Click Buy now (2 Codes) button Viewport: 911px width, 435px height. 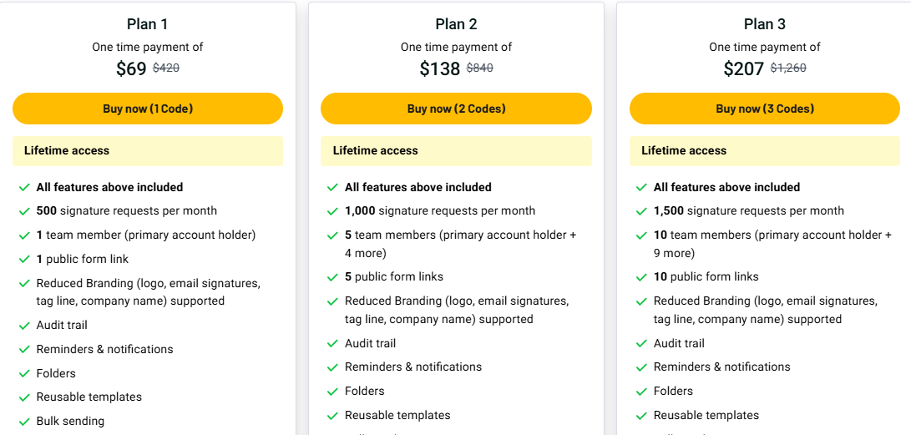click(x=456, y=109)
